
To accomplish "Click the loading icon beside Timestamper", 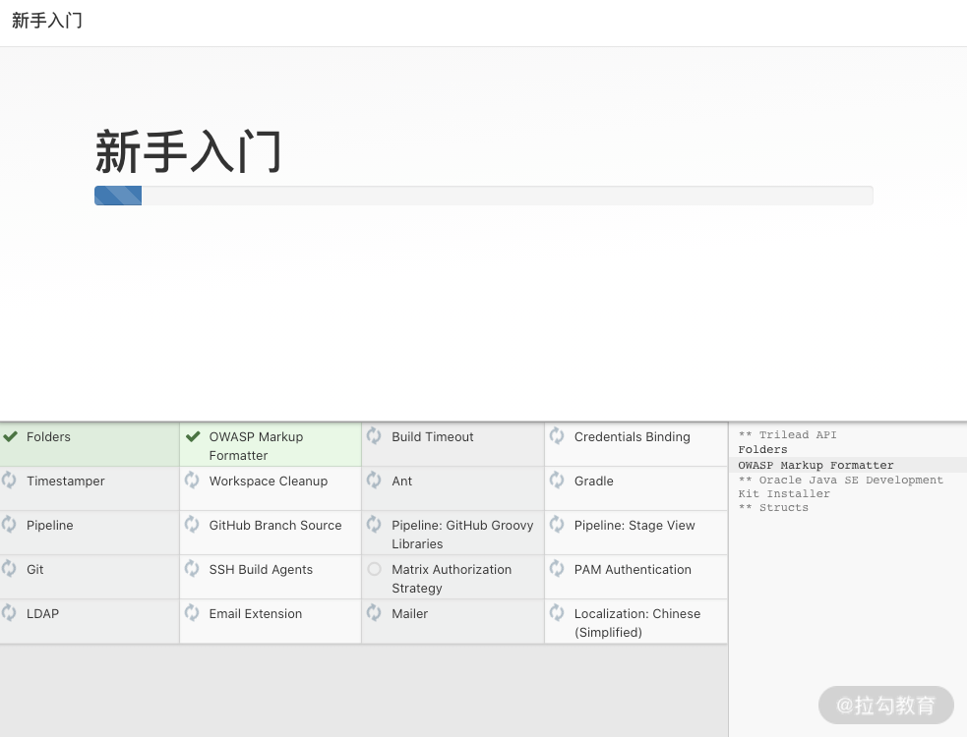I will pos(10,480).
